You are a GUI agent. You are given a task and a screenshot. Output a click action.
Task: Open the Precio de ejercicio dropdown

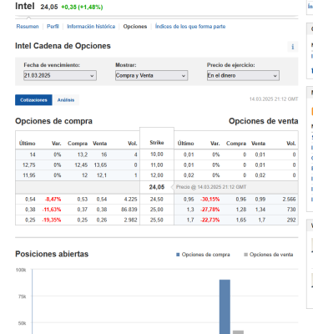243,75
